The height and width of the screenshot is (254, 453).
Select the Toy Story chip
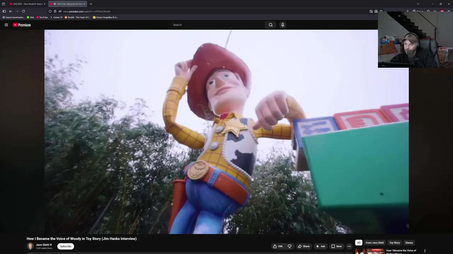pos(395,243)
